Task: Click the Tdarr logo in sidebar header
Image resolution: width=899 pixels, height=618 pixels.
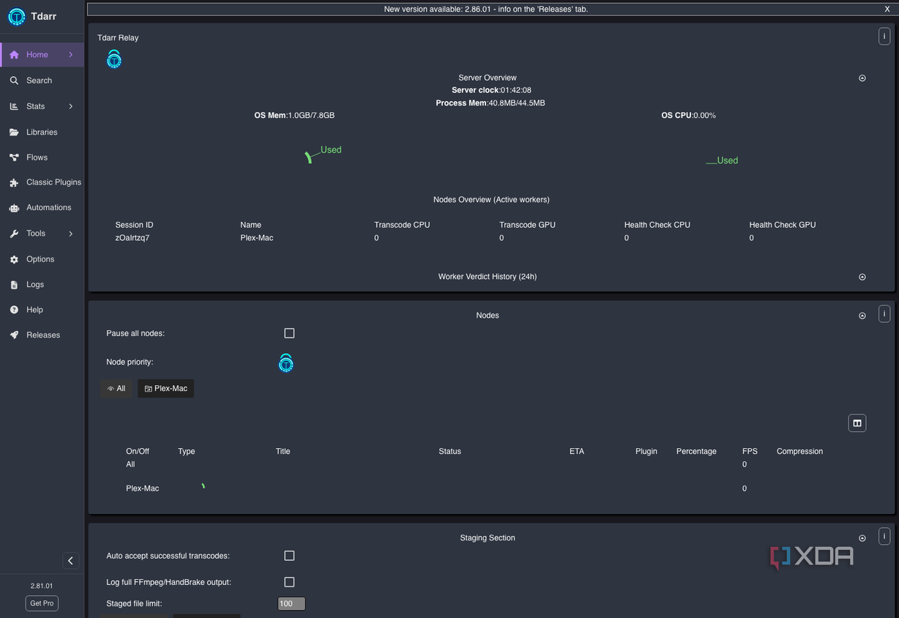Action: pyautogui.click(x=16, y=17)
